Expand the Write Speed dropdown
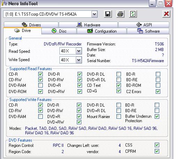Image resolution: width=178 pixels, height=159 pixels. 79,60
